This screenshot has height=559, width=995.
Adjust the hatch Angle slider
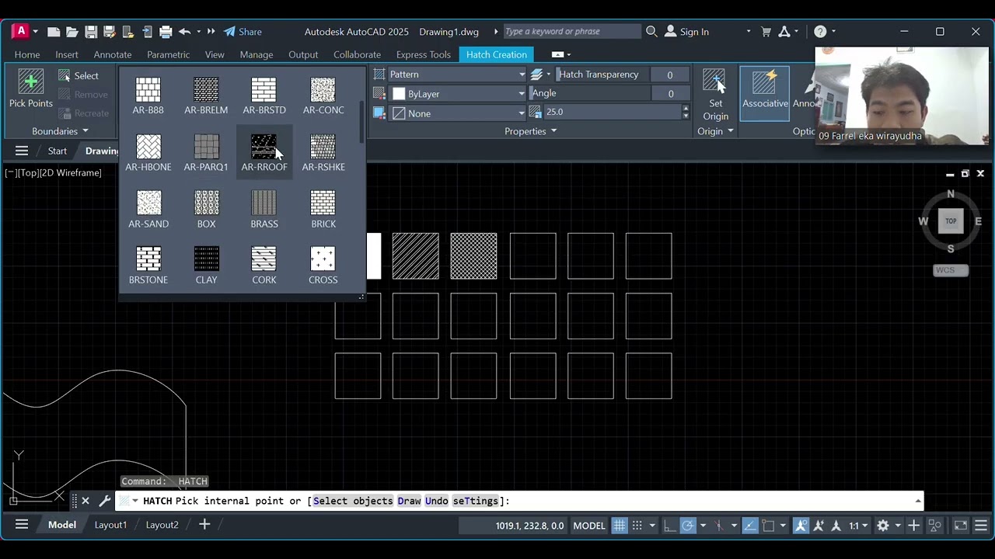click(x=589, y=93)
